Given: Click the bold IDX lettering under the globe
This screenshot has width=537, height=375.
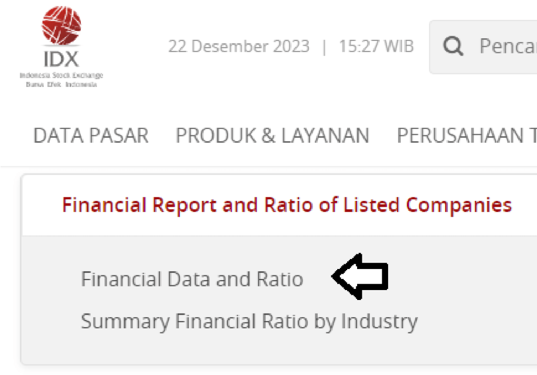Looking at the screenshot, I should pyautogui.click(x=61, y=59).
